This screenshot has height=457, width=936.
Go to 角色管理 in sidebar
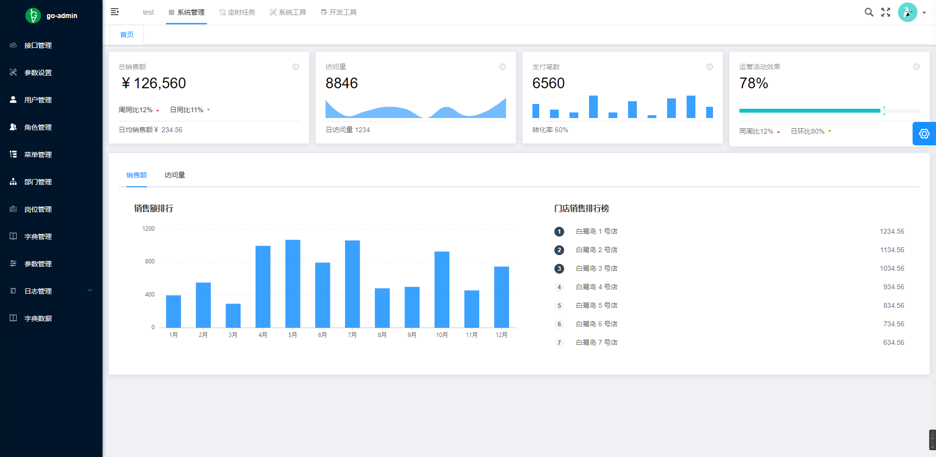point(38,127)
